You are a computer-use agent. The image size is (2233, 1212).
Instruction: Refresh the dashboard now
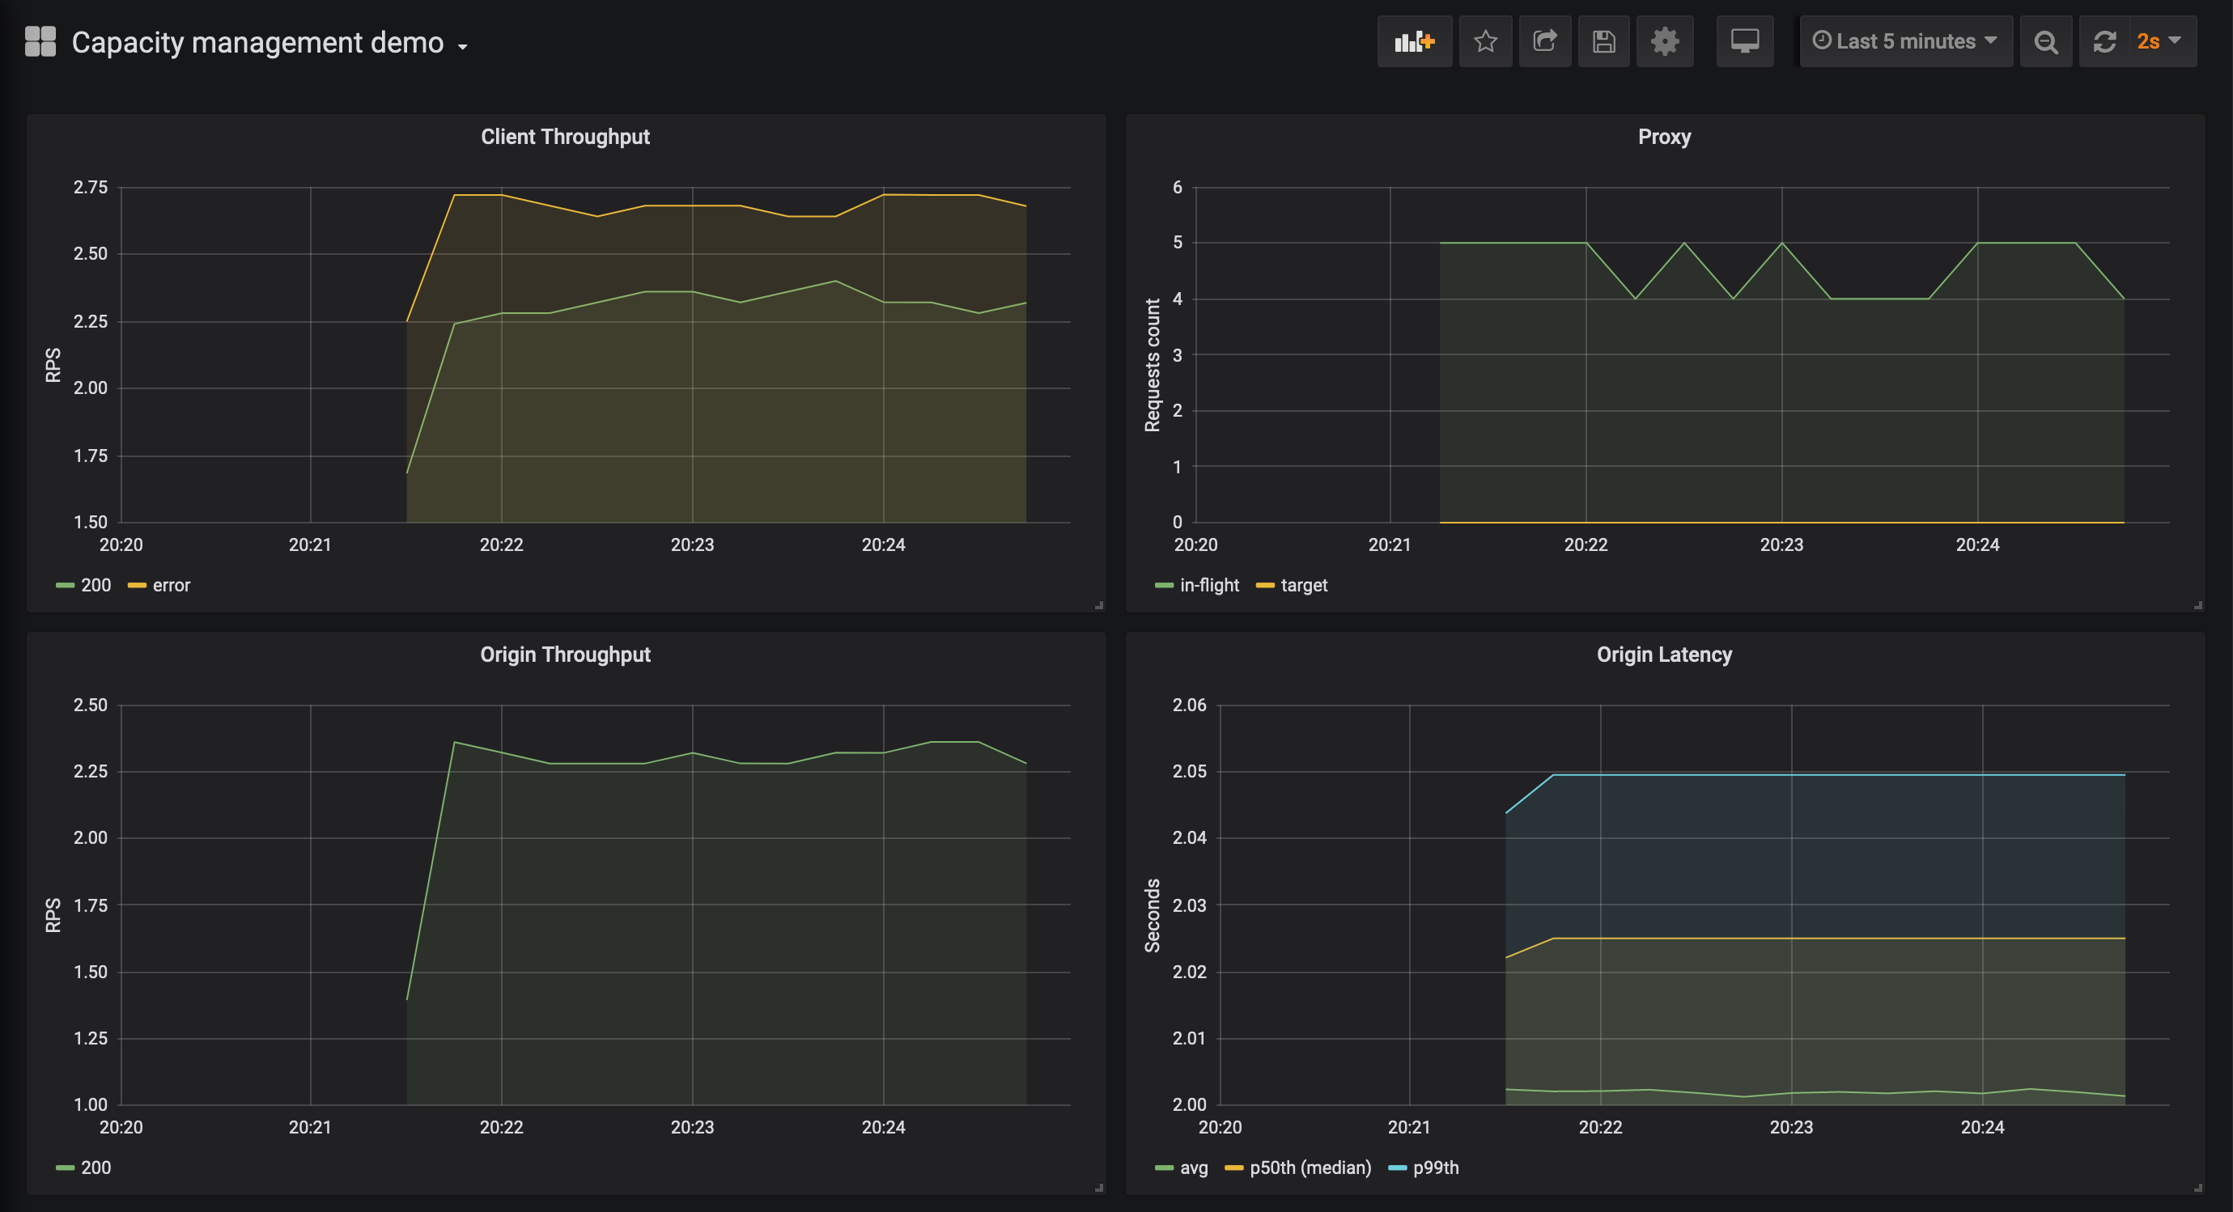click(x=2104, y=41)
